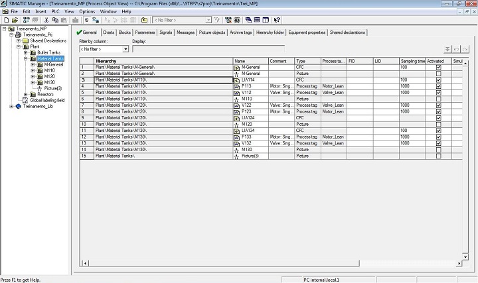
Task: Collapse the Material Tanks tree node
Action: (26, 59)
